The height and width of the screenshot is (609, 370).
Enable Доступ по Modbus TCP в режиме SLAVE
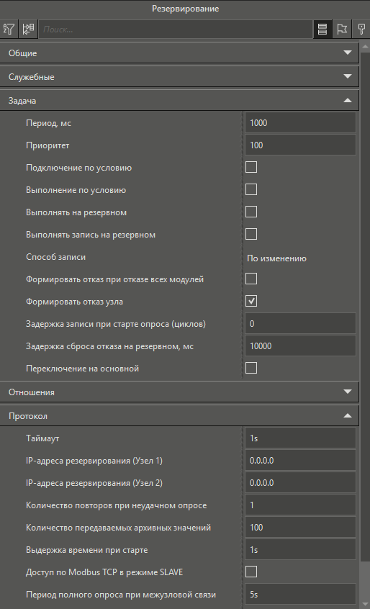tap(251, 572)
